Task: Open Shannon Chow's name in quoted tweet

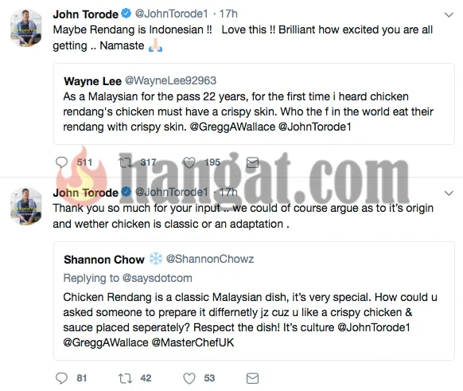Action: 104,259
